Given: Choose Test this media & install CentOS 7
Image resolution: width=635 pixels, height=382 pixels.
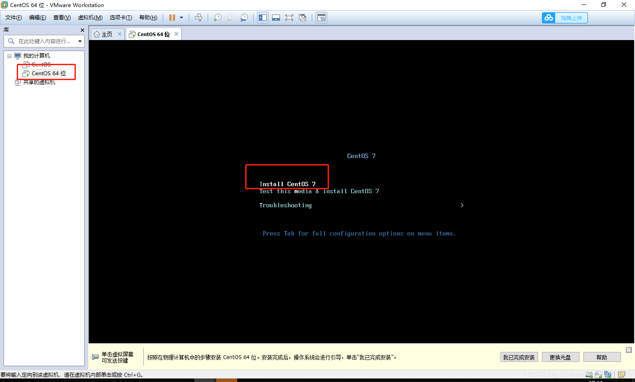Looking at the screenshot, I should 319,191.
